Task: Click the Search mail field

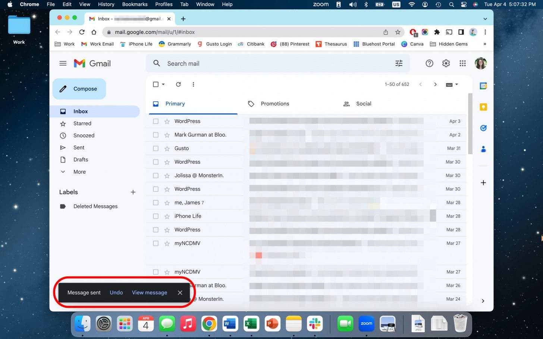Action: (x=276, y=63)
